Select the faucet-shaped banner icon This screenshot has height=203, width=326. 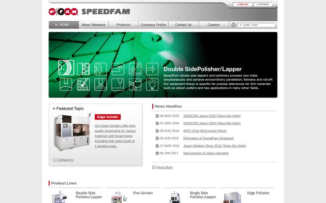[x=118, y=69]
